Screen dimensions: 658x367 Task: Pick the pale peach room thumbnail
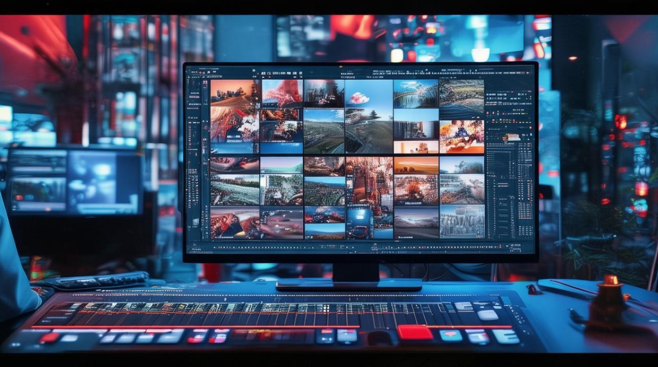416,147
